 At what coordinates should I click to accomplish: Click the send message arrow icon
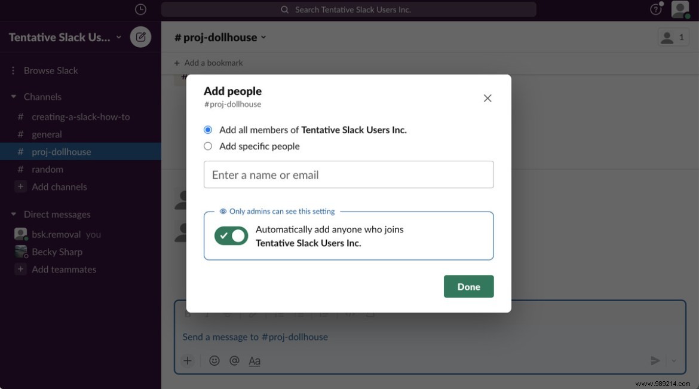[x=654, y=360]
